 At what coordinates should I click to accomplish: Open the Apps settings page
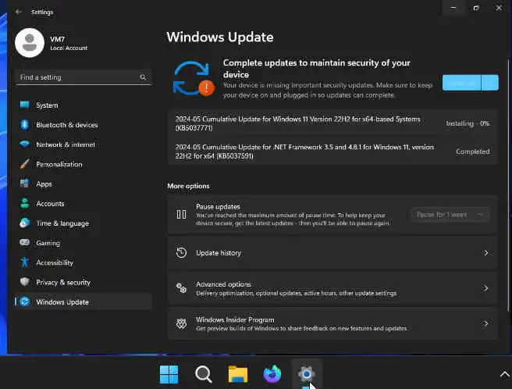83,184
